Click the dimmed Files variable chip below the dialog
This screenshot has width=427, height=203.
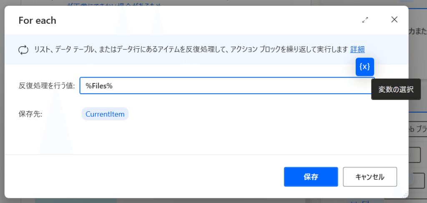tap(365, 201)
